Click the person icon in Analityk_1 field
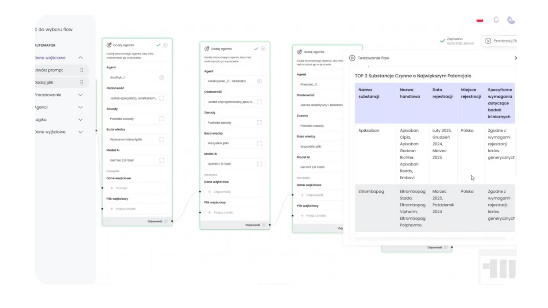 coord(162,78)
